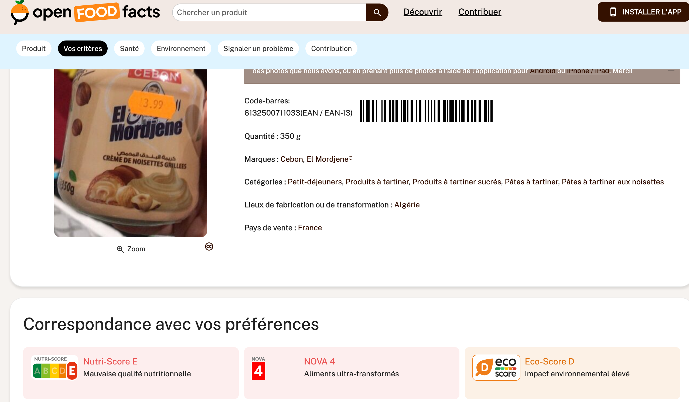The width and height of the screenshot is (689, 402).
Task: Select the Signaler un problème tab
Action: [x=258, y=48]
